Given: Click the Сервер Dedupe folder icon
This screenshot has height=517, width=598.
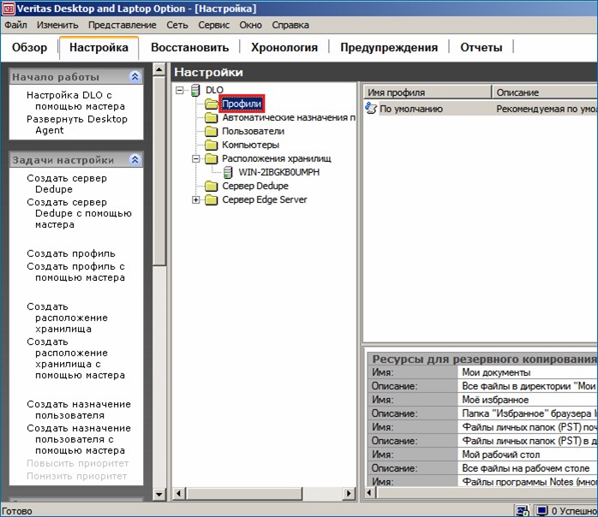Looking at the screenshot, I should [212, 186].
